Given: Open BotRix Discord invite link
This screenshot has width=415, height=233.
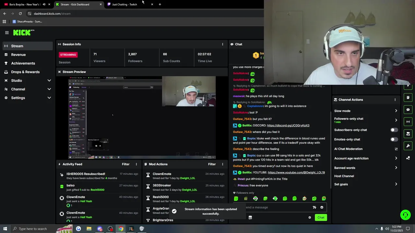Looking at the screenshot, I should (288, 126).
